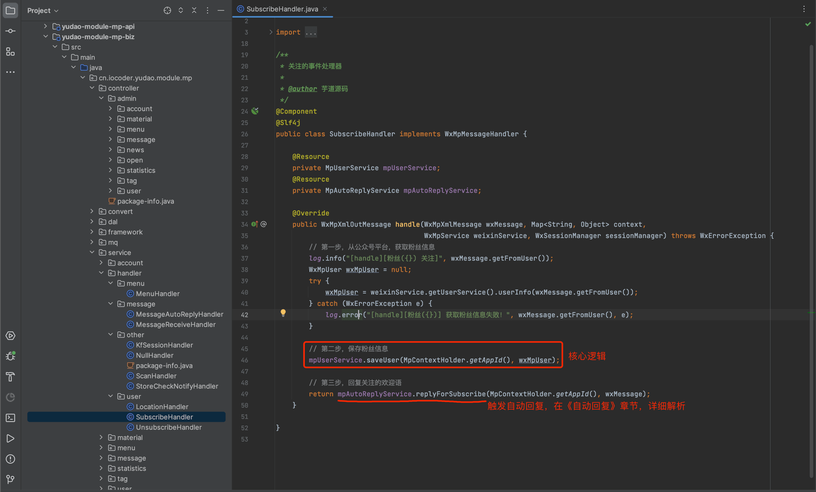This screenshot has width=816, height=492.
Task: Expand the folded import block
Action: tap(271, 32)
